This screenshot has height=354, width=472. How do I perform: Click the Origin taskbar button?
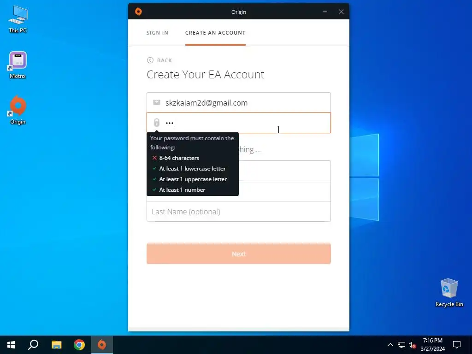pos(102,345)
